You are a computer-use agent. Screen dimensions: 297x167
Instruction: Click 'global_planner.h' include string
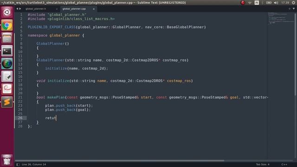pyautogui.click(x=67, y=14)
